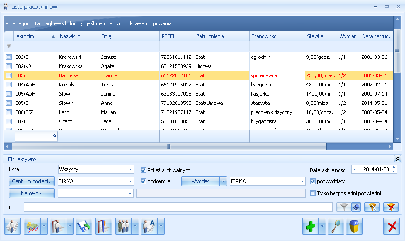Click the Centrum podległ. button

point(31,182)
